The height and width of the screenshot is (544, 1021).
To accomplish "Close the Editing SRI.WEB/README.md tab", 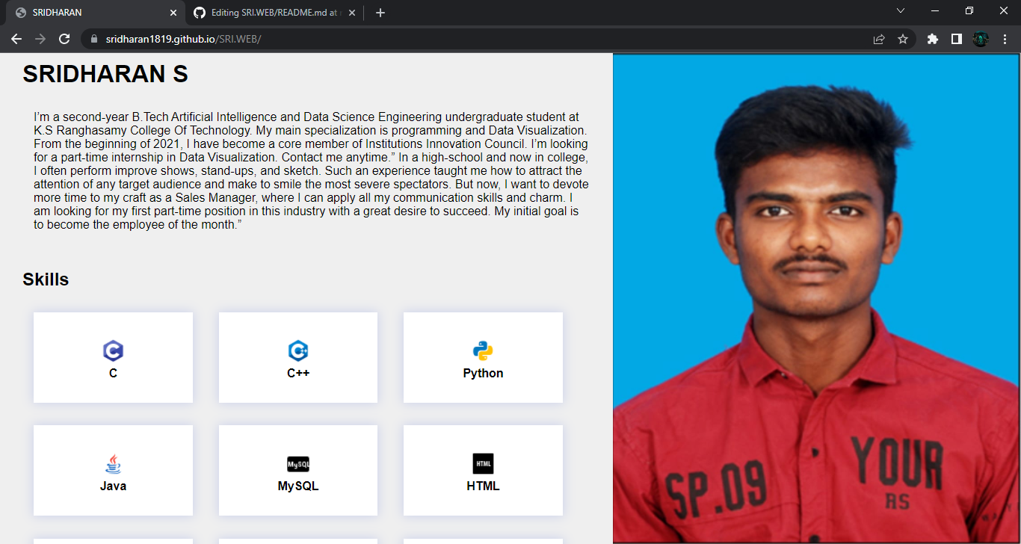I will (352, 13).
